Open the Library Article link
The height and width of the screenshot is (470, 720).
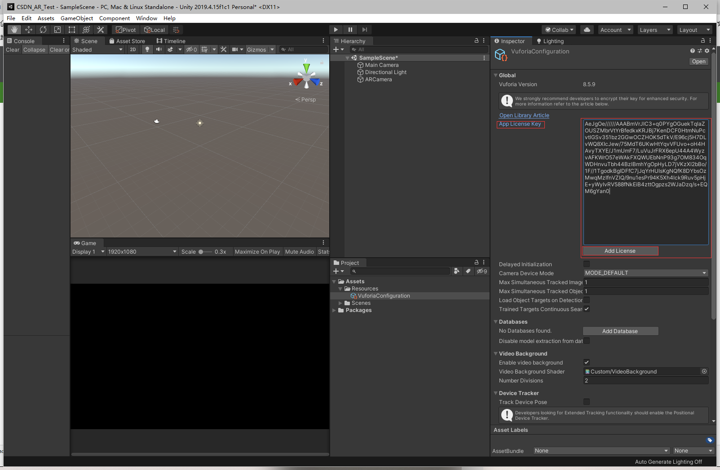[x=524, y=115]
